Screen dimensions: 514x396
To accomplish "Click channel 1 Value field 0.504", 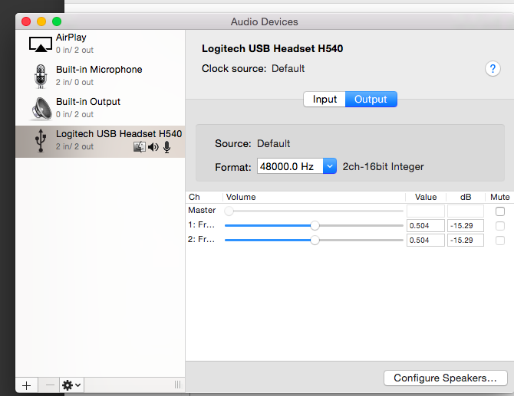I will pos(426,226).
